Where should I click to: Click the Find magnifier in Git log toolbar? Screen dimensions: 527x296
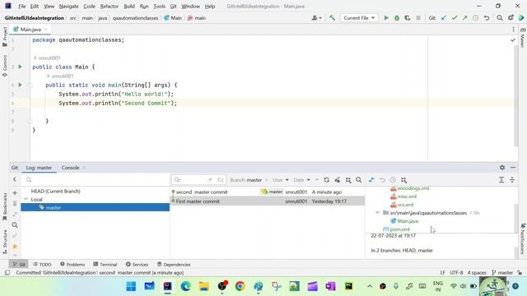[359, 180]
